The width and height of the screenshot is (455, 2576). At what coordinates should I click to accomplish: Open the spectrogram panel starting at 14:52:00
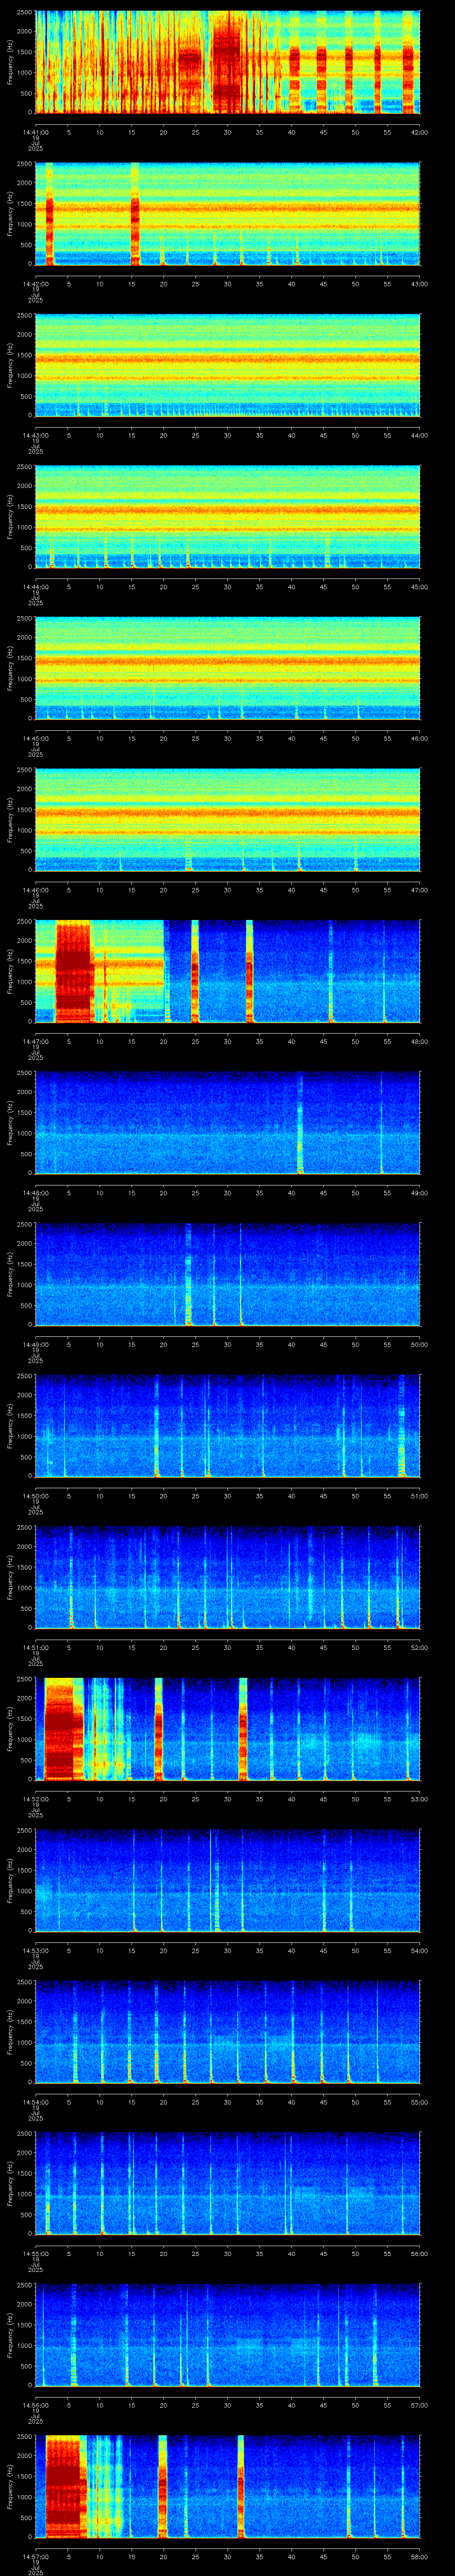tap(227, 1729)
